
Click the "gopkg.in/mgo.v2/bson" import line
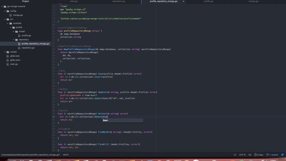pos(73,13)
